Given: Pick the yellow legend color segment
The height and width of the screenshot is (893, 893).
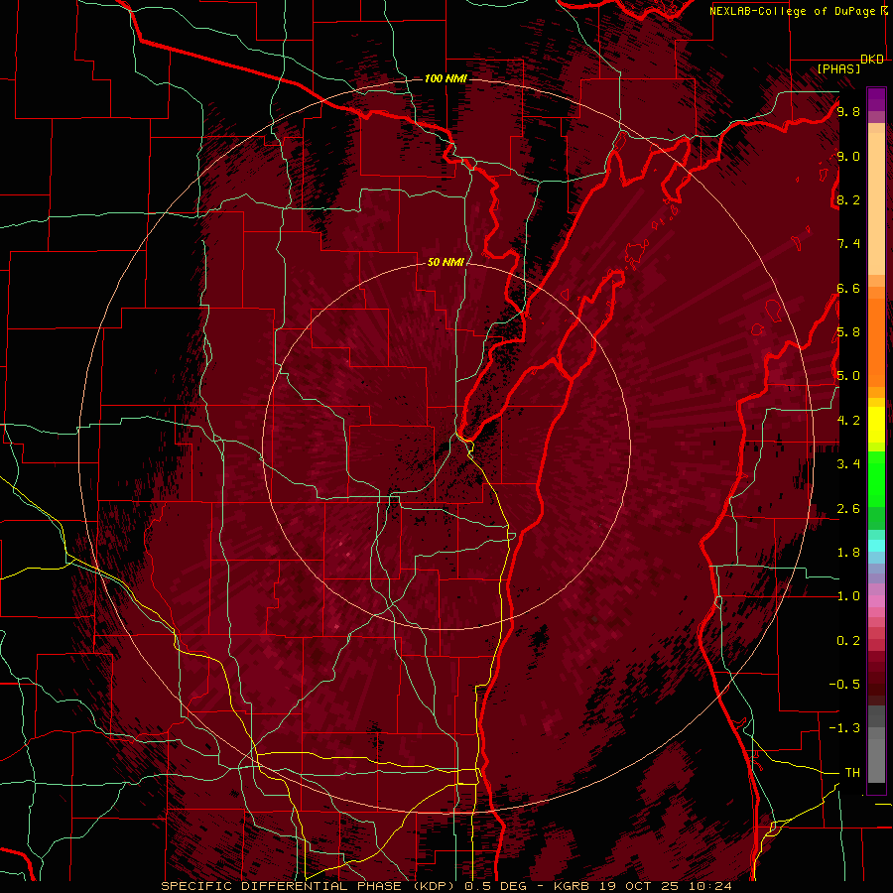Looking at the screenshot, I should pos(876,425).
